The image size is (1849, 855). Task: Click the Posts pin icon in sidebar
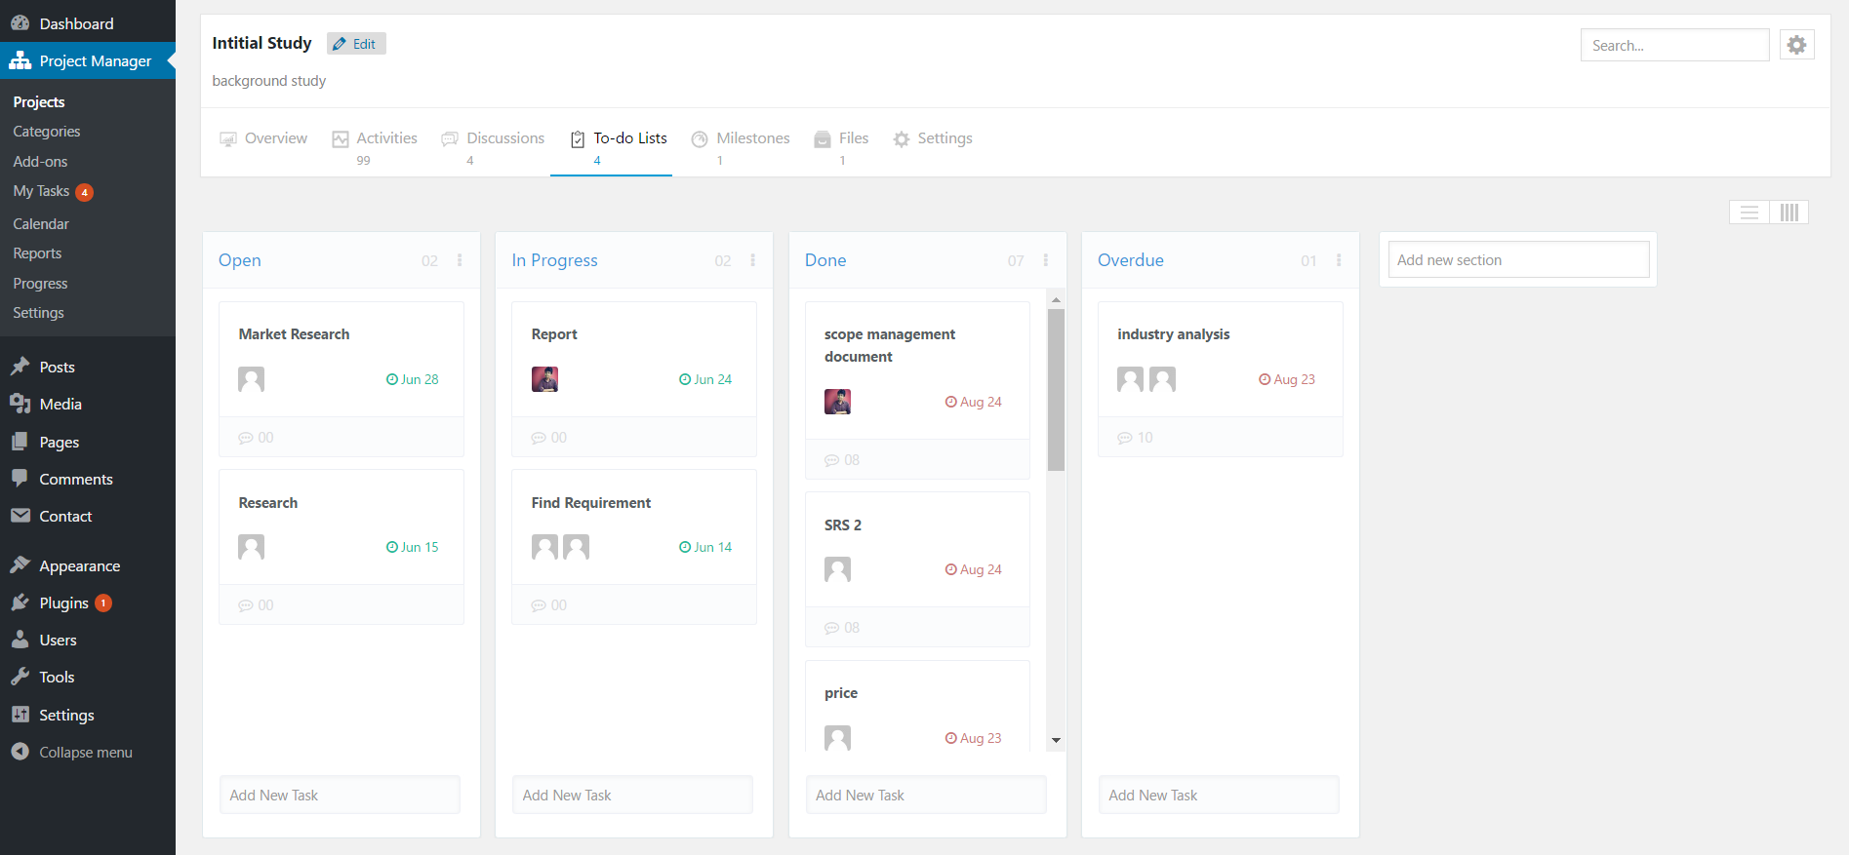20,367
